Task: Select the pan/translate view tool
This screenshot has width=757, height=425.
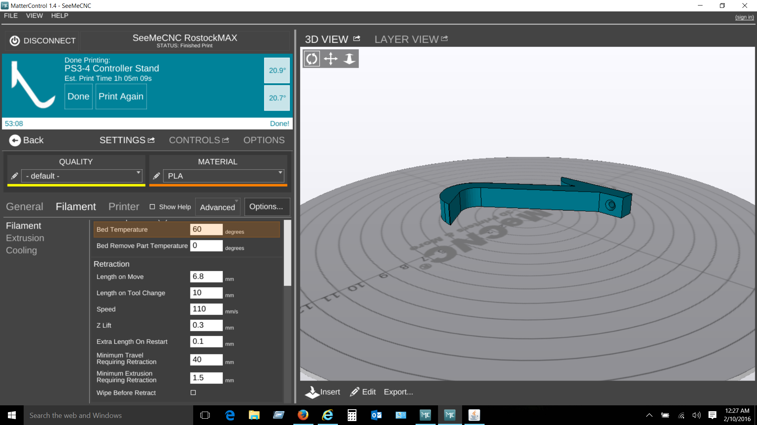Action: (x=330, y=59)
